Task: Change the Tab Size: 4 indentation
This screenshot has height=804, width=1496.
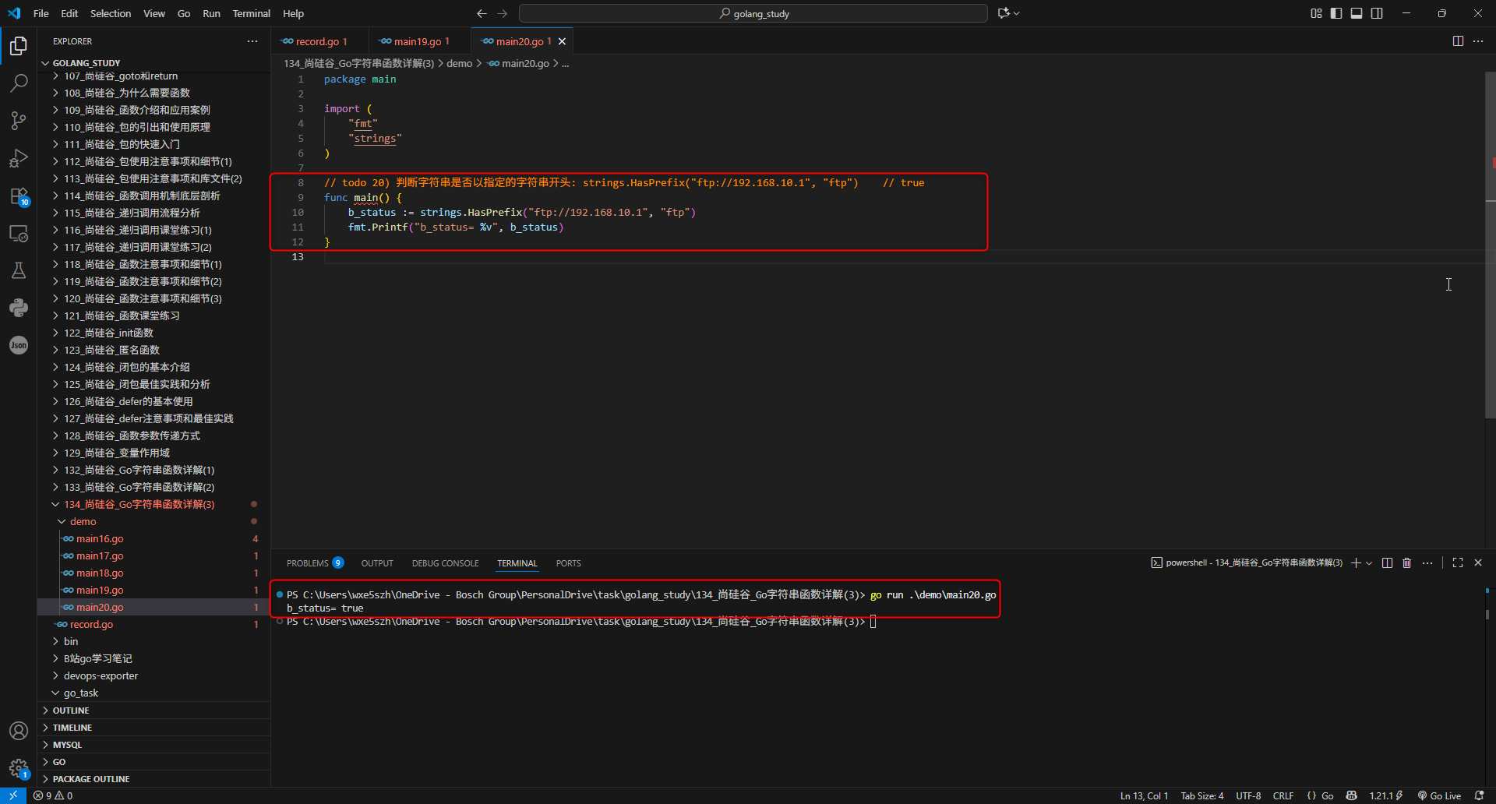Action: point(1202,795)
